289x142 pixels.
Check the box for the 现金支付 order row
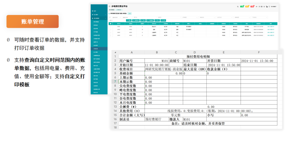pyautogui.click(x=111, y=27)
